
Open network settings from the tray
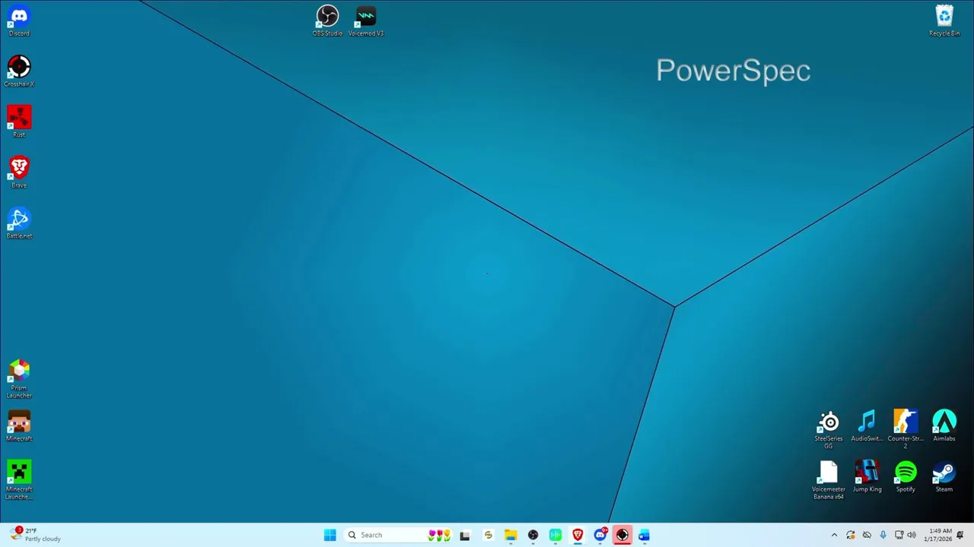[x=899, y=535]
